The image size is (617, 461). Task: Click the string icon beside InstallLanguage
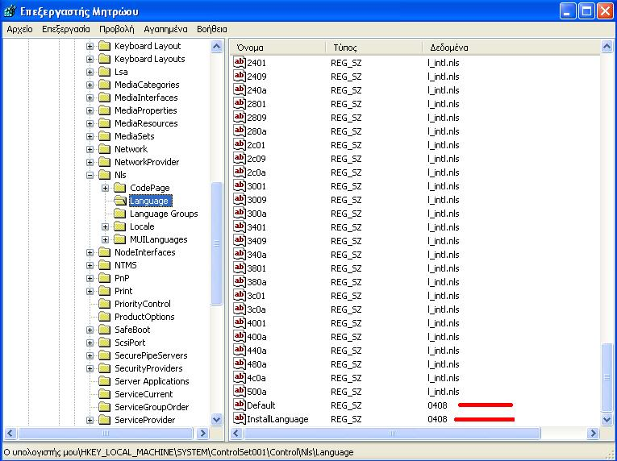tap(240, 418)
